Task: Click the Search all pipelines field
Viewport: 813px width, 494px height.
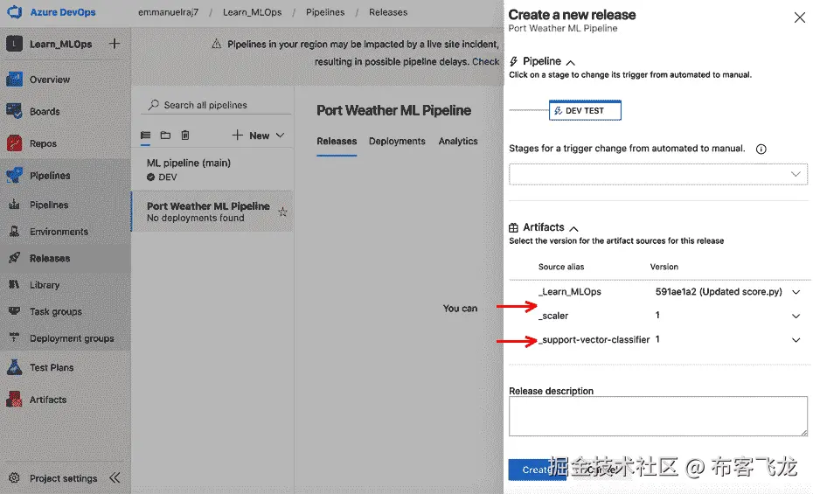Action: 216,105
